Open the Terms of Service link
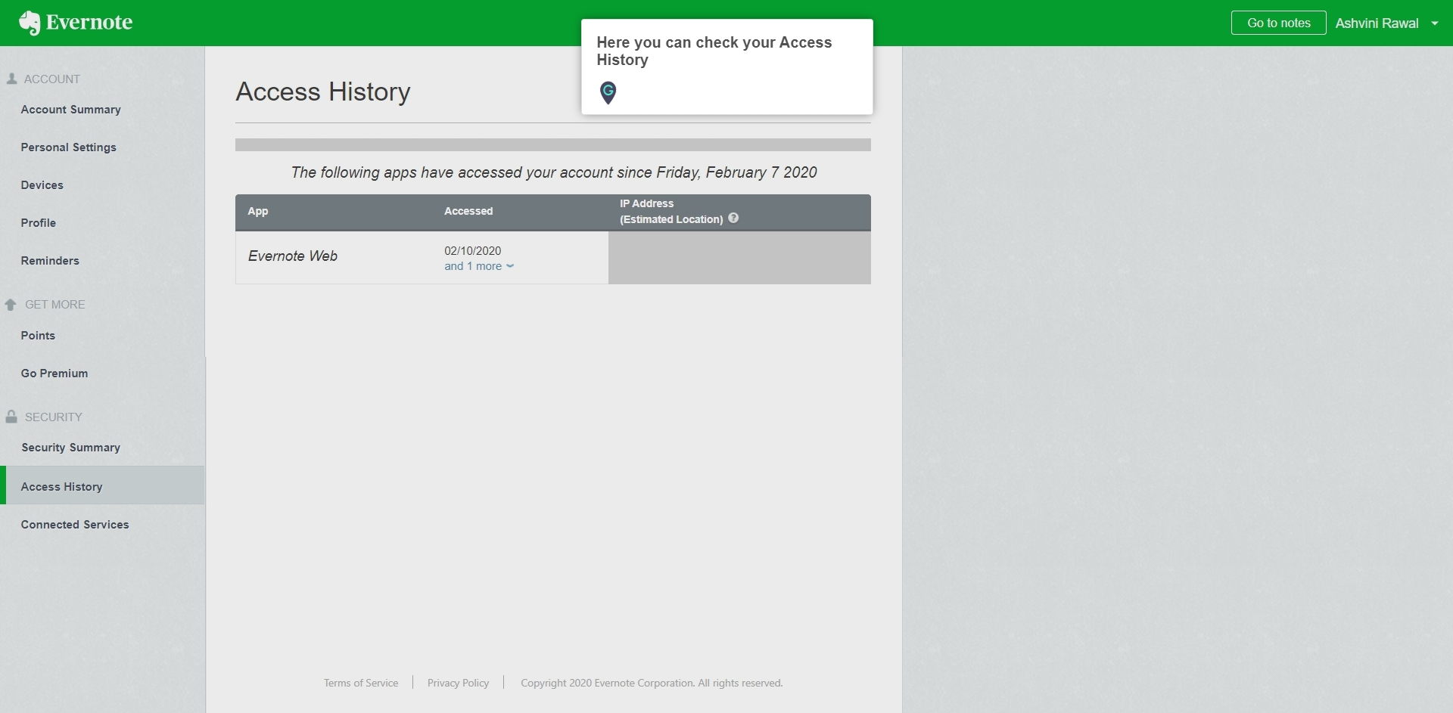Screen dimensions: 1453x713 tap(361, 682)
